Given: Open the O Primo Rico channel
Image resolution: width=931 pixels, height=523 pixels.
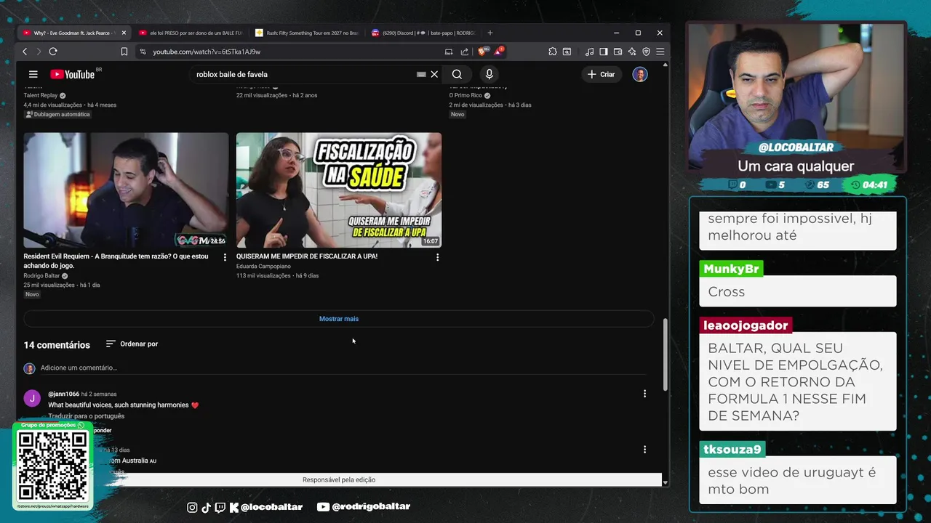Looking at the screenshot, I should [465, 95].
